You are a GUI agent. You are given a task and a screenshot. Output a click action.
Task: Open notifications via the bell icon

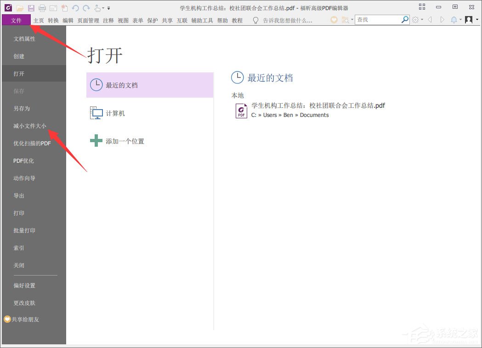tap(454, 19)
